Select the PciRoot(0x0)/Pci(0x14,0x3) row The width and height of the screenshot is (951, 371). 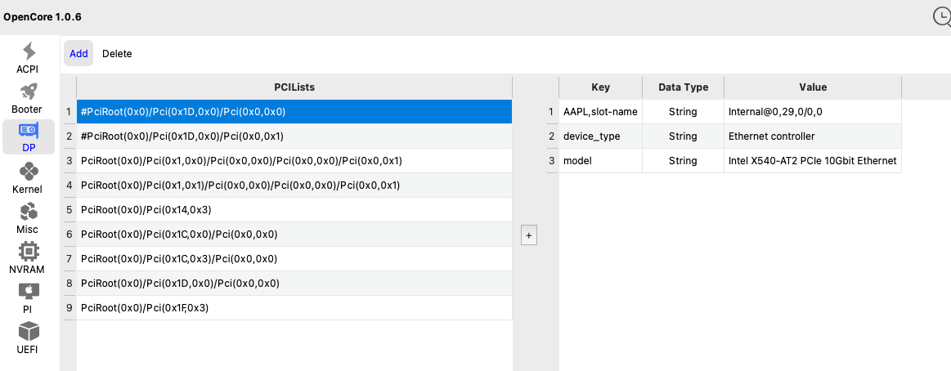pyautogui.click(x=294, y=210)
